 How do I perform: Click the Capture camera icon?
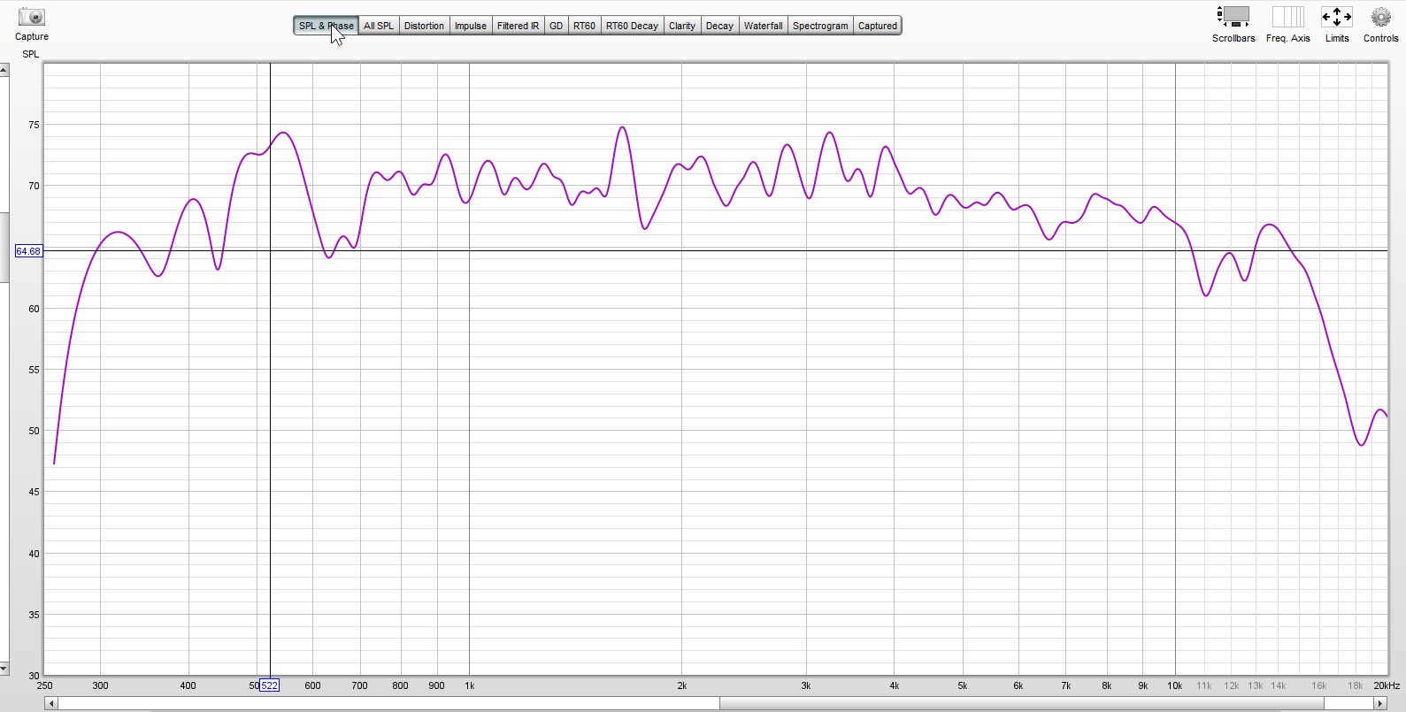31,17
